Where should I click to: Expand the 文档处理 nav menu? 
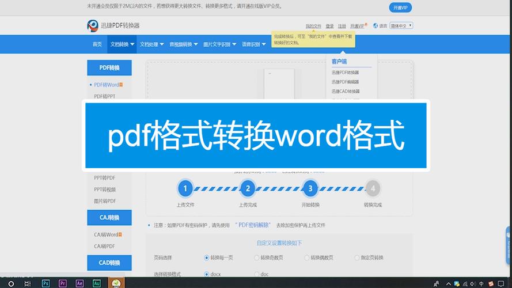point(151,44)
